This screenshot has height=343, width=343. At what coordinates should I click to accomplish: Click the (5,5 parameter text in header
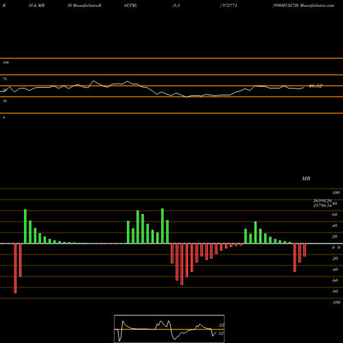[x=176, y=5]
